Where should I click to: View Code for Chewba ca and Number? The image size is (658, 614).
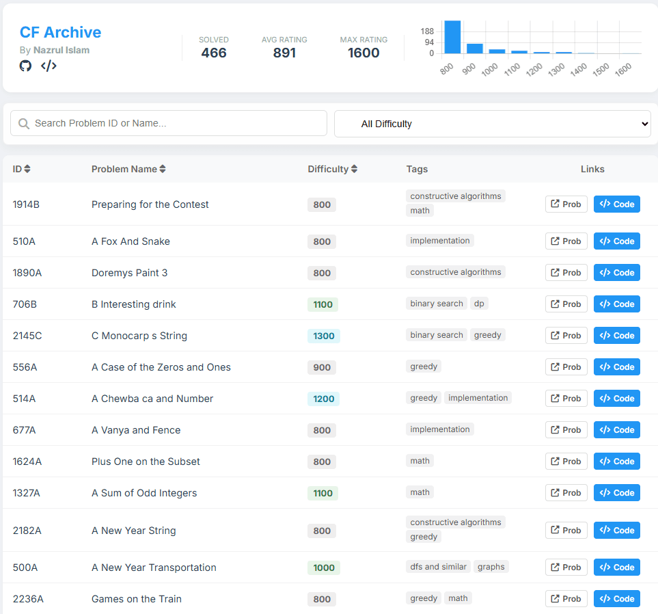pyautogui.click(x=617, y=399)
